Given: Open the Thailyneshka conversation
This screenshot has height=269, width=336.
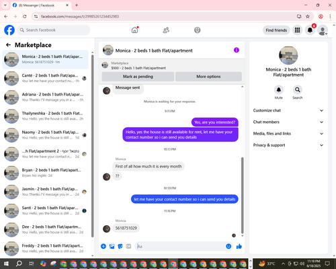Looking at the screenshot, I should tap(46, 116).
